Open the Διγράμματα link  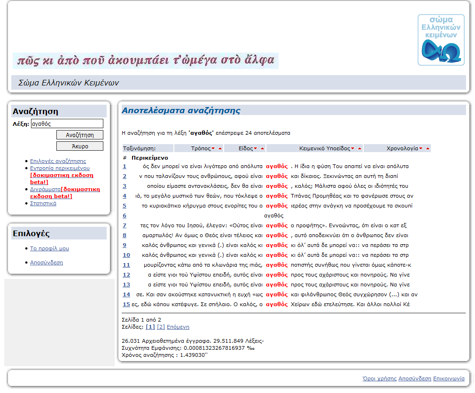point(45,189)
